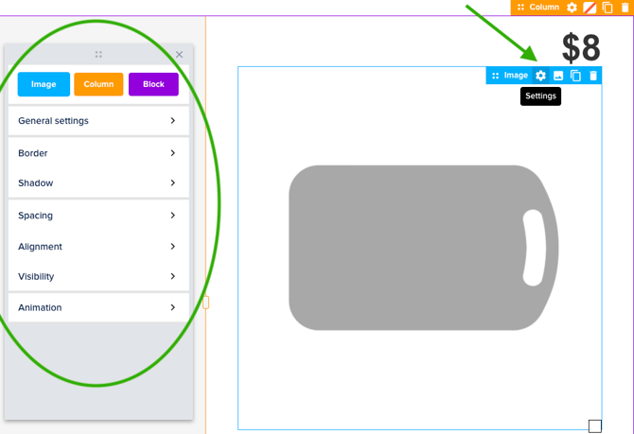Click the Column background color icon
The width and height of the screenshot is (634, 434).
coord(590,8)
